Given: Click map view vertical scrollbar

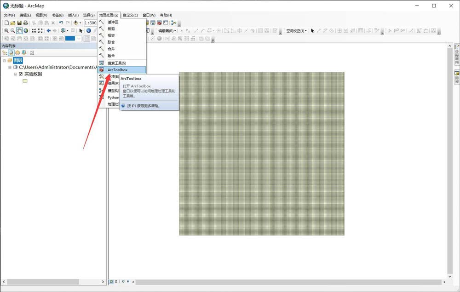Looking at the screenshot, I should [x=450, y=161].
